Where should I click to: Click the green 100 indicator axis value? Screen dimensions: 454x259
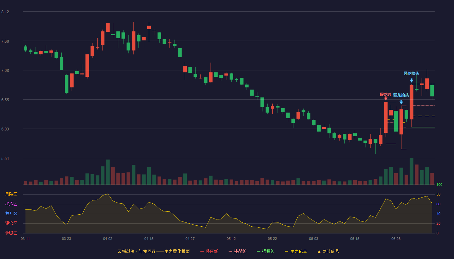pyautogui.click(x=439, y=185)
